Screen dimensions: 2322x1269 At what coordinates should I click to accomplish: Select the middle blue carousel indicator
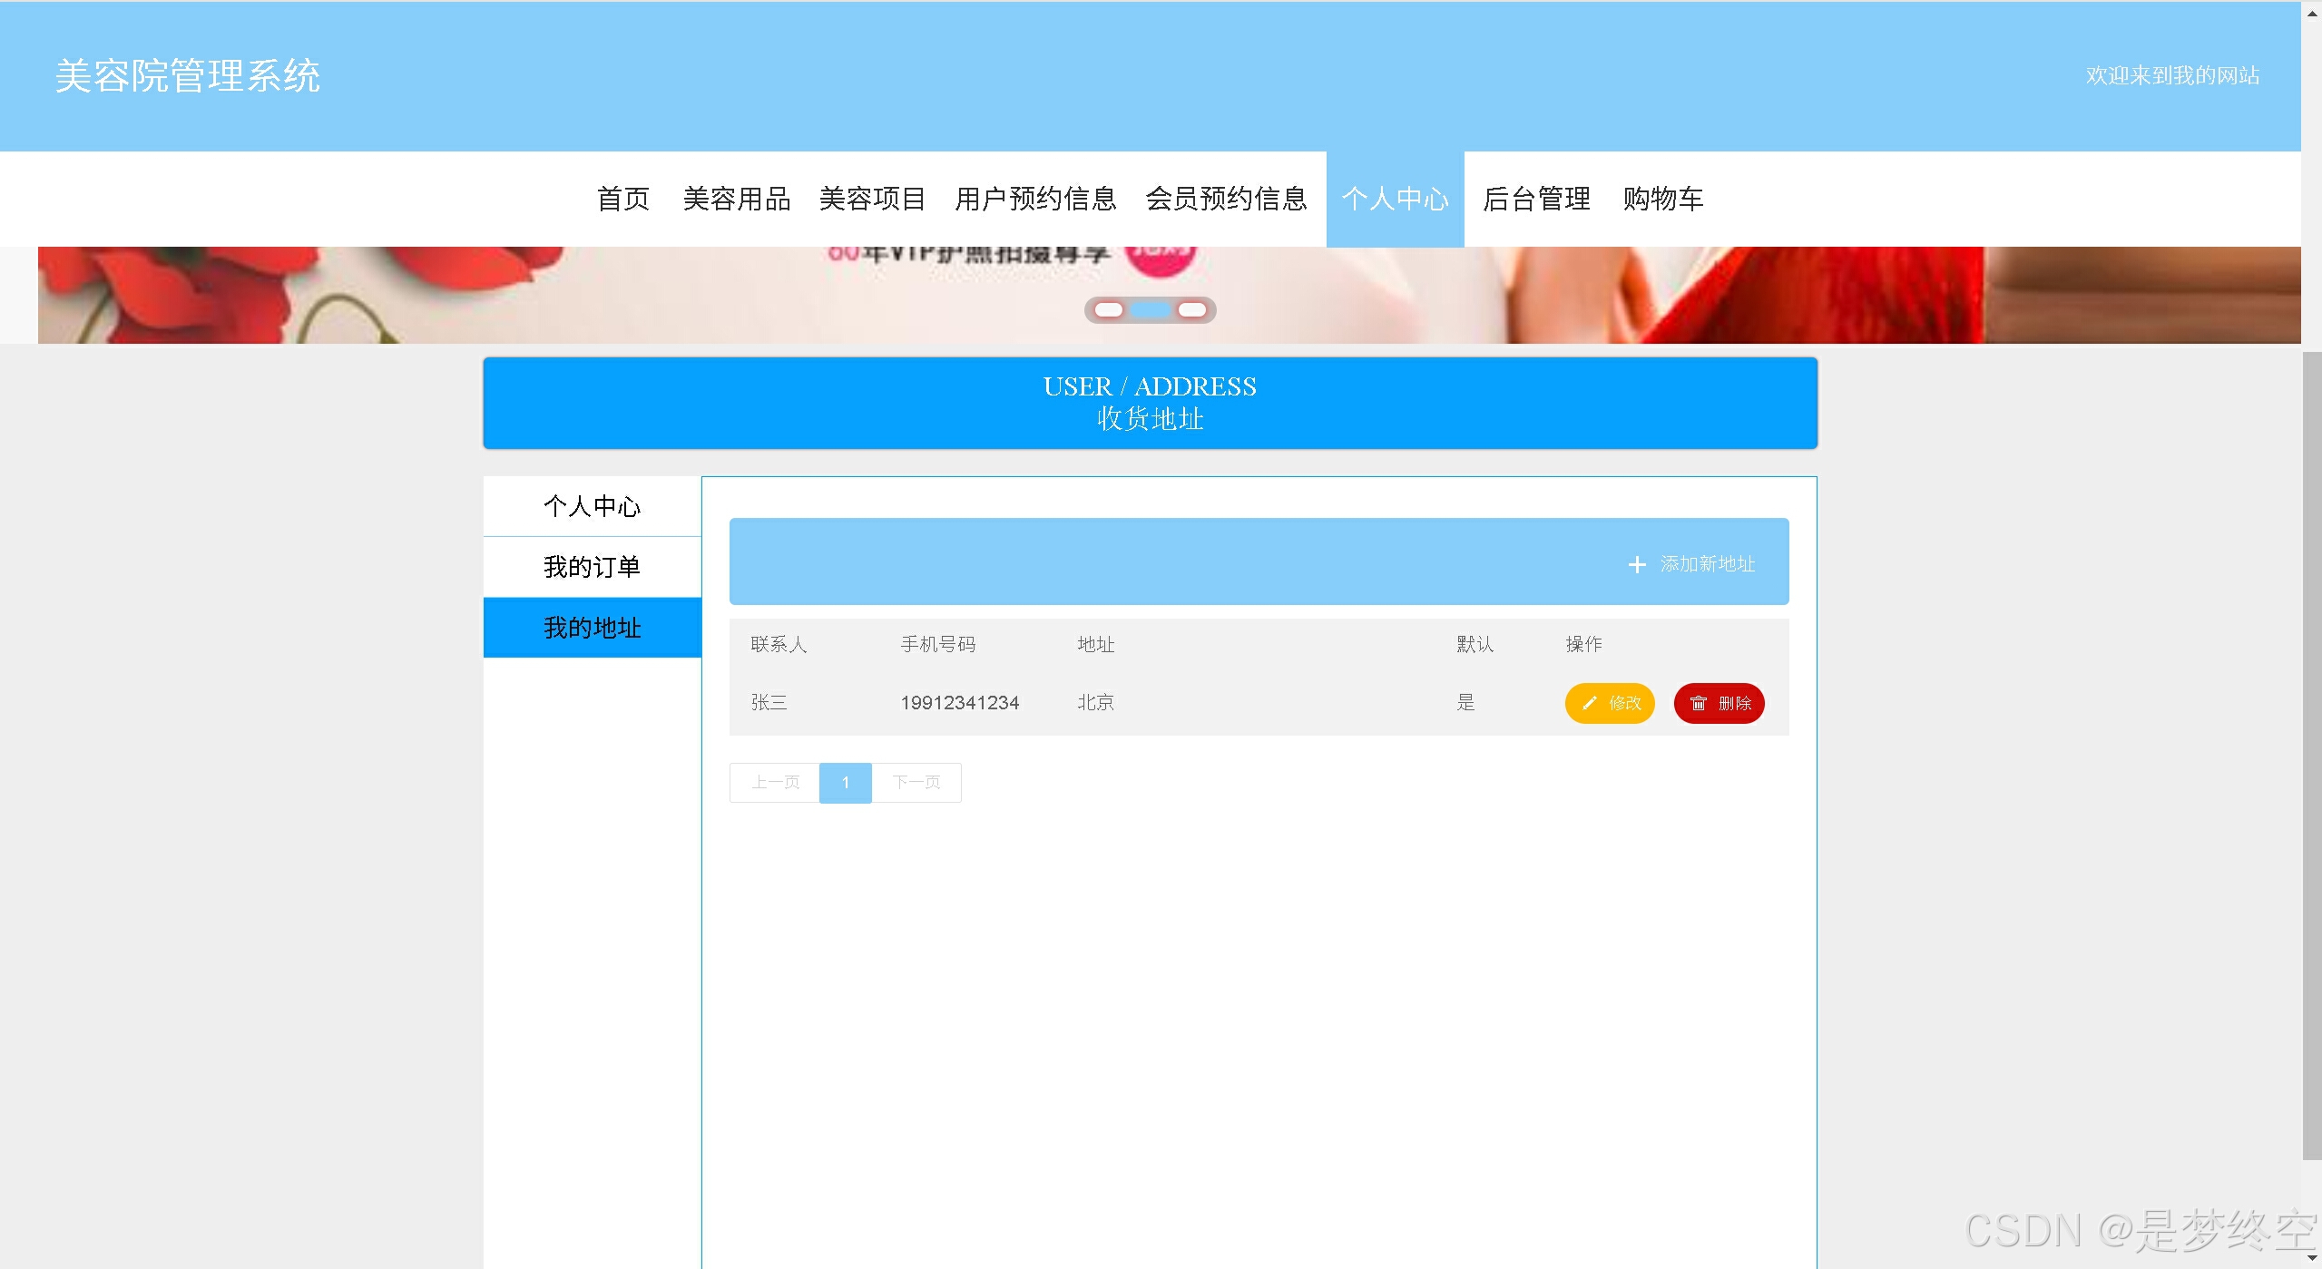(1151, 310)
